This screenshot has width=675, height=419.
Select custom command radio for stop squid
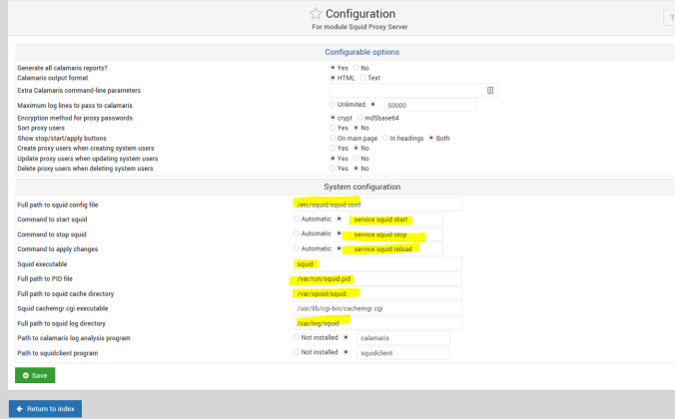(x=338, y=233)
